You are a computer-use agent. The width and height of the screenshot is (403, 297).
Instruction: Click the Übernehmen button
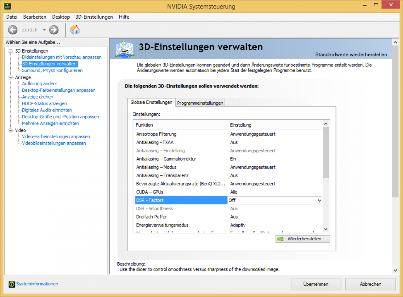pyautogui.click(x=316, y=284)
